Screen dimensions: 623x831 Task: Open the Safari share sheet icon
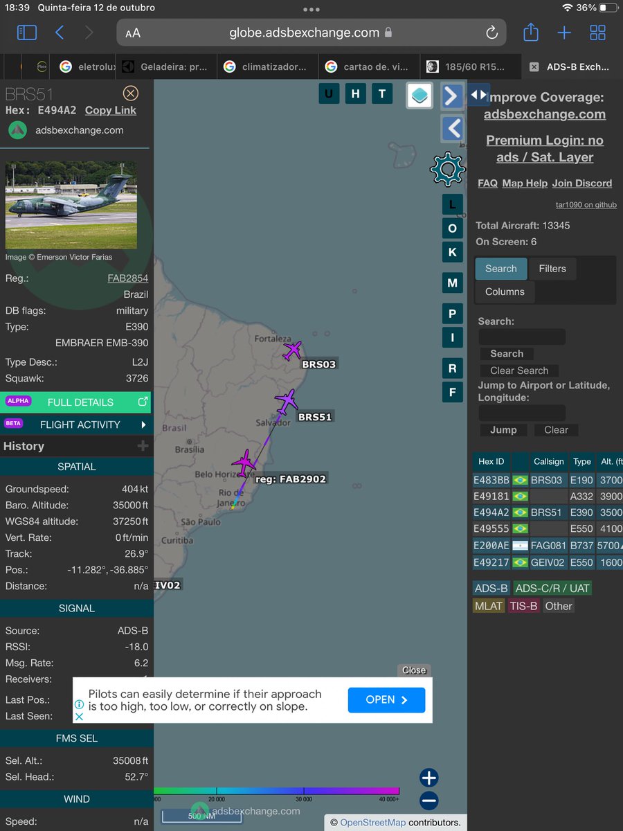(x=530, y=32)
